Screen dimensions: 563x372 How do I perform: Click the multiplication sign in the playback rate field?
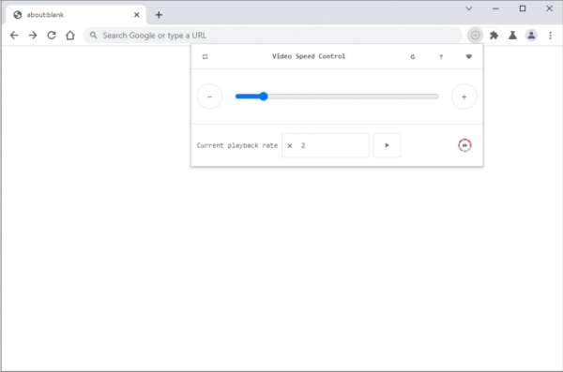point(289,145)
